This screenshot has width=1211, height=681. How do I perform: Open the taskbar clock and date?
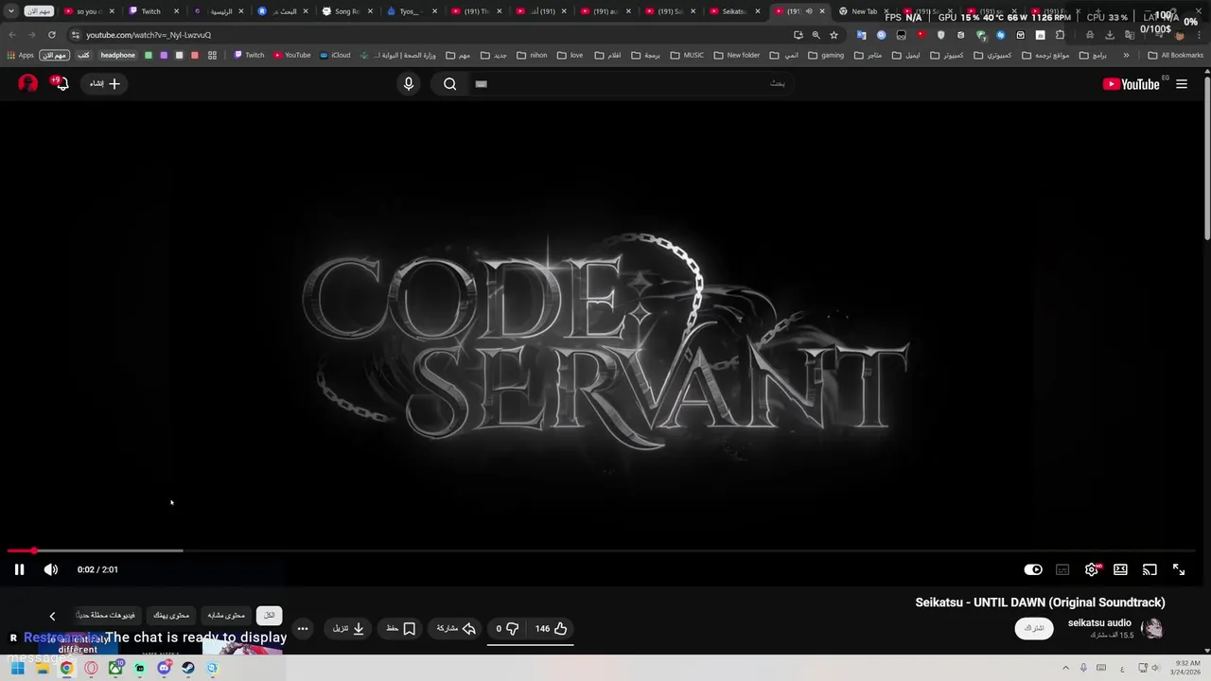(x=1187, y=668)
